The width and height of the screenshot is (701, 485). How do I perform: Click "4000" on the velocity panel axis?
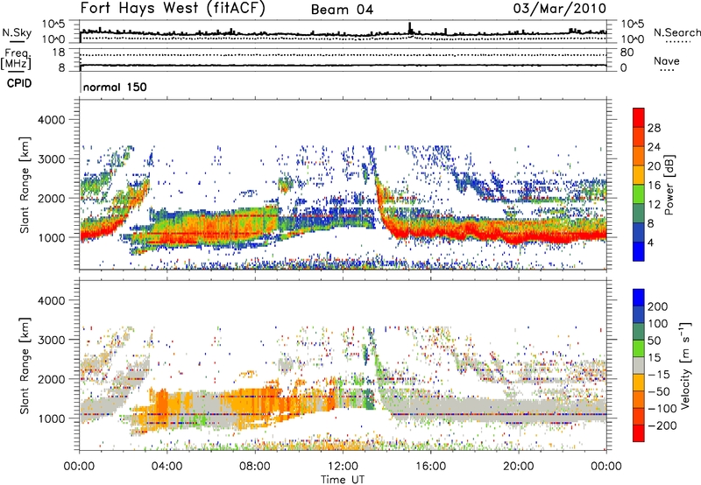point(51,300)
